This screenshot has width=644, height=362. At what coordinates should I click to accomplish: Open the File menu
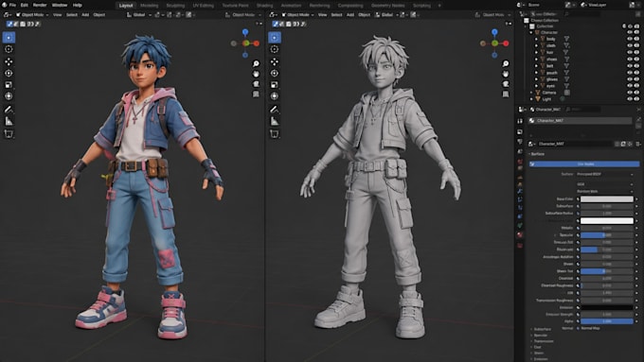[x=12, y=6]
